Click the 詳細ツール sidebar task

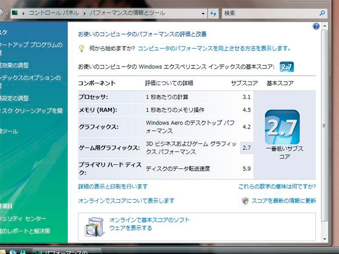click(x=9, y=131)
